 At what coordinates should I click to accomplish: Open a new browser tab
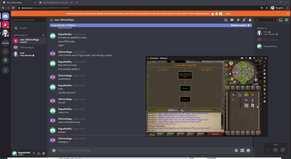coord(77,3)
